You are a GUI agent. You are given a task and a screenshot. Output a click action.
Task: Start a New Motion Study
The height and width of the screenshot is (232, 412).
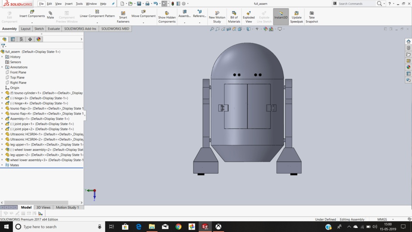[x=217, y=17]
